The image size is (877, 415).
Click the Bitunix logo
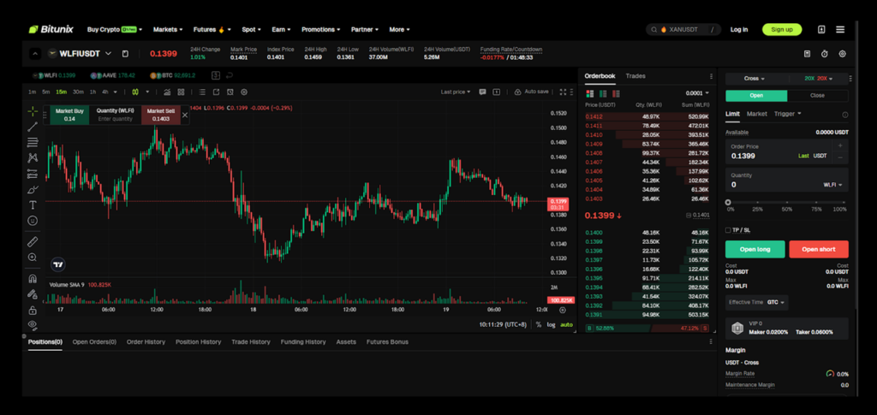point(52,30)
